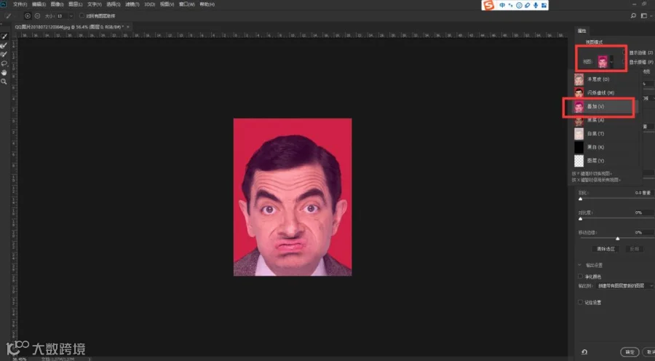655x361 pixels.
Task: Open the 输出到 dropdown
Action: tap(625, 286)
